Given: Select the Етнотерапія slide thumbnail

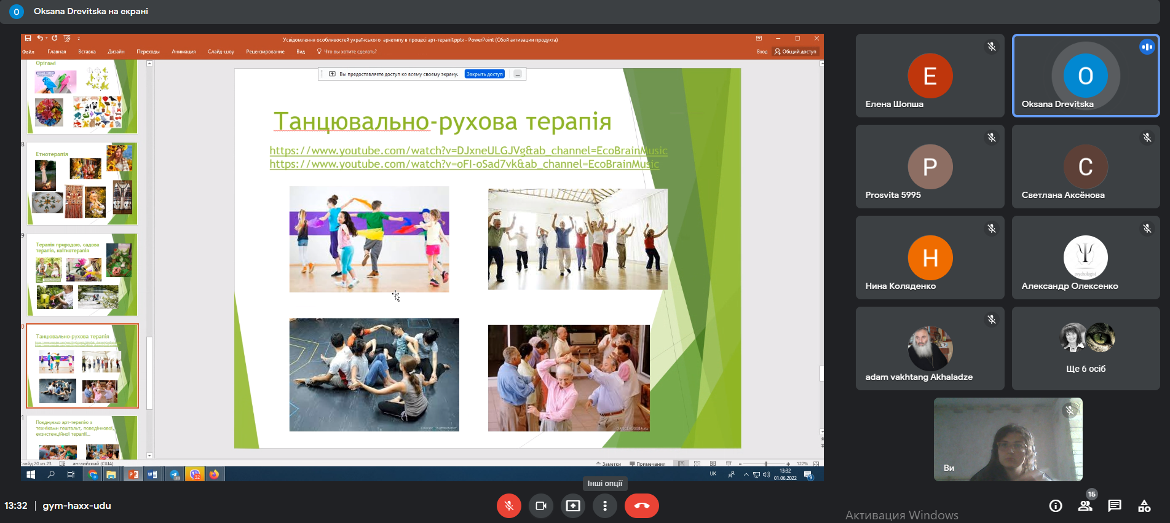Looking at the screenshot, I should 82,183.
